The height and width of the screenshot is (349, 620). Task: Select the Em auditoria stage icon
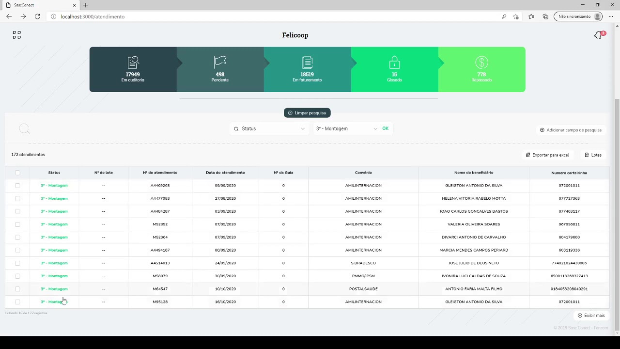click(x=133, y=63)
